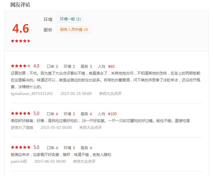The height and width of the screenshot is (176, 213).
Task: Click 口味 4 in patrick权 review
Action: pyautogui.click(x=52, y=148)
